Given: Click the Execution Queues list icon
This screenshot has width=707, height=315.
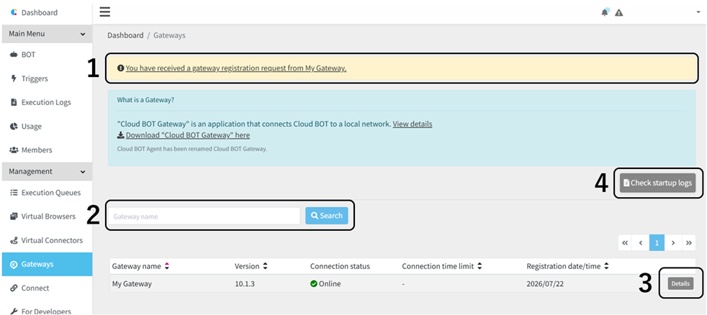Looking at the screenshot, I should point(14,193).
